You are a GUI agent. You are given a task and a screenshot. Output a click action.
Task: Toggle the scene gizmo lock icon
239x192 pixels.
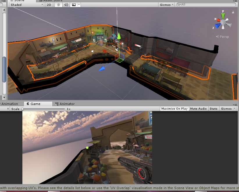pos(233,12)
